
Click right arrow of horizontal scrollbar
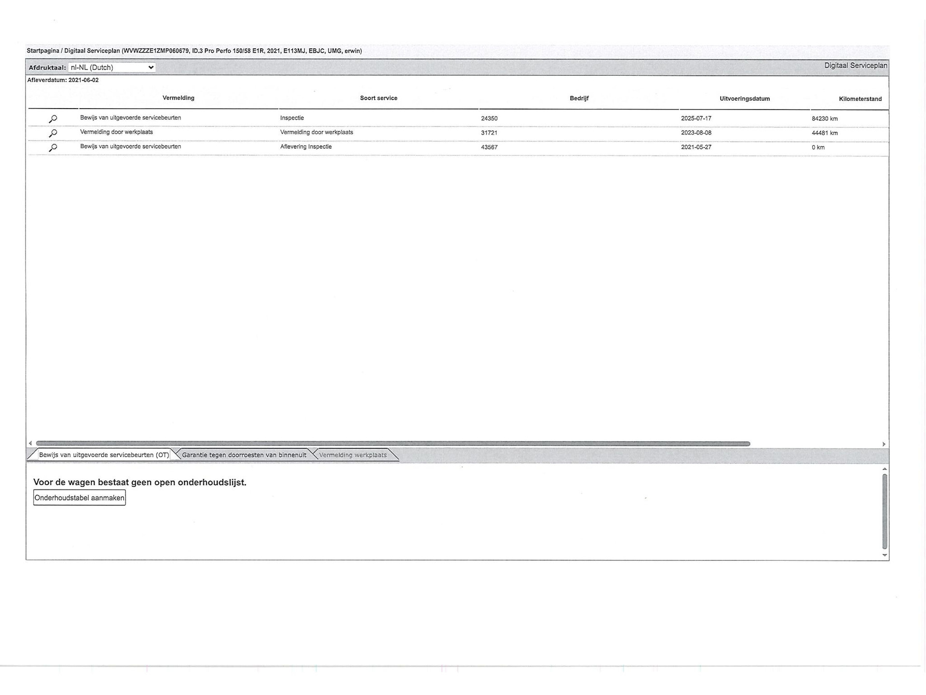884,444
